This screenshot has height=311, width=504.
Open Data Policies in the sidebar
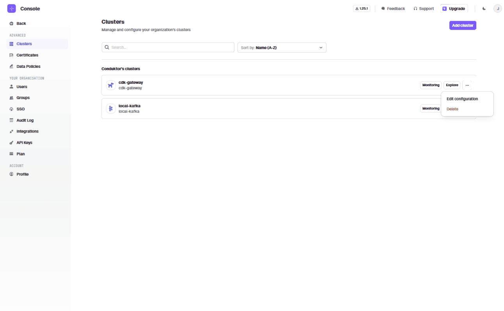[x=28, y=67]
